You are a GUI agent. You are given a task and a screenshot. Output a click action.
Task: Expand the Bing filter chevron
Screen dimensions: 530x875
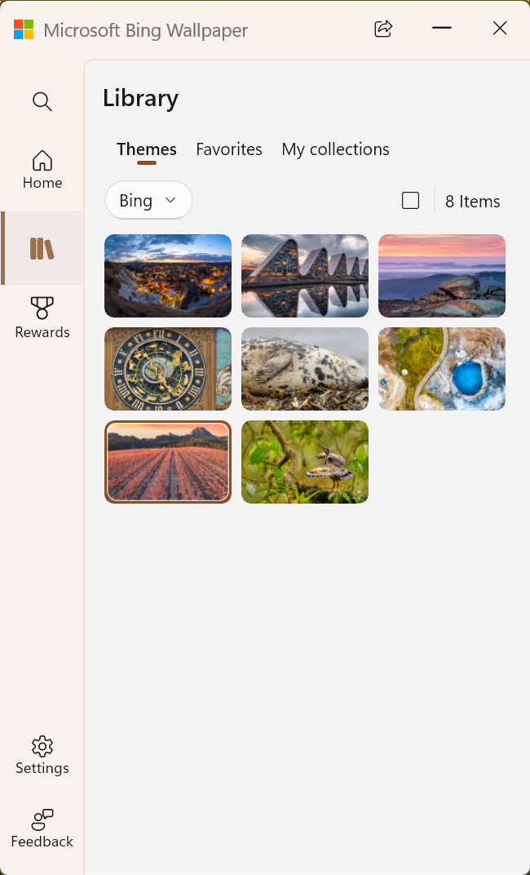tap(170, 200)
